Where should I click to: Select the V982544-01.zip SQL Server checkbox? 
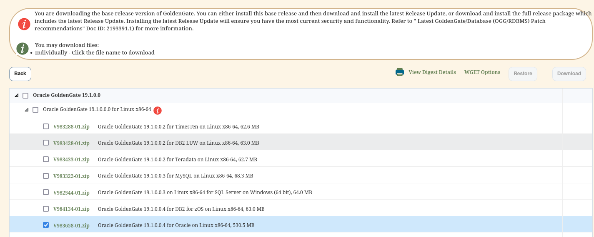coord(46,192)
